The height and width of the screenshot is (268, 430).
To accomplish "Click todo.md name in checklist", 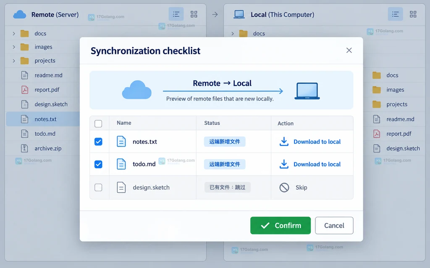I will coord(144,164).
